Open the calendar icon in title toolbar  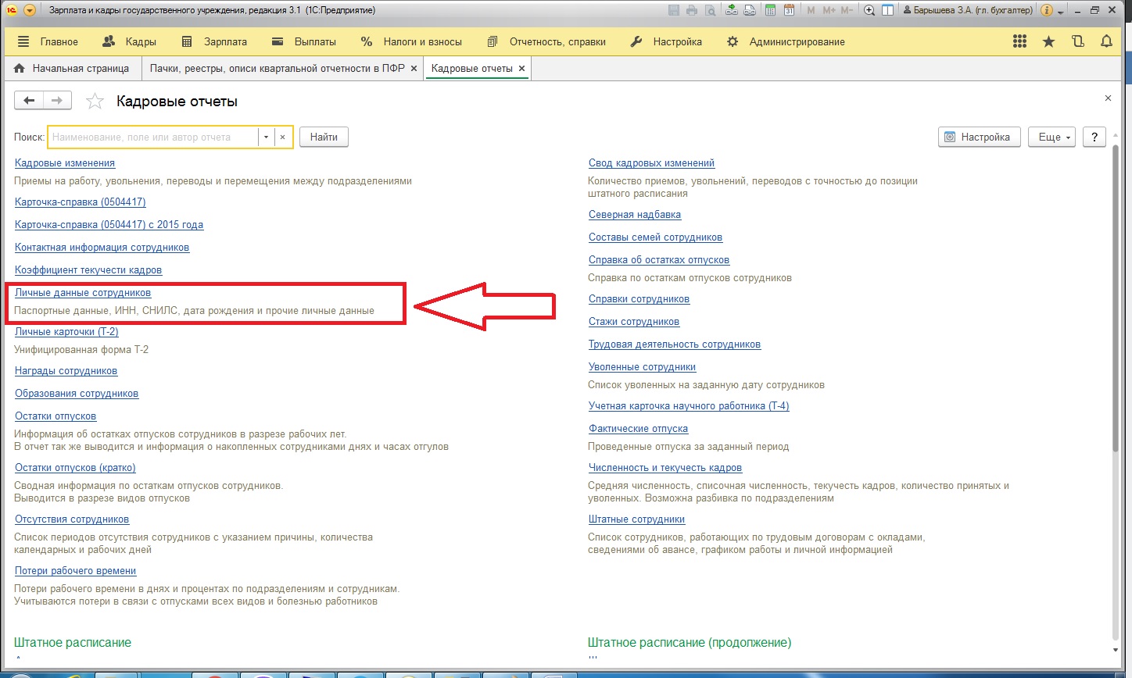pyautogui.click(x=790, y=10)
